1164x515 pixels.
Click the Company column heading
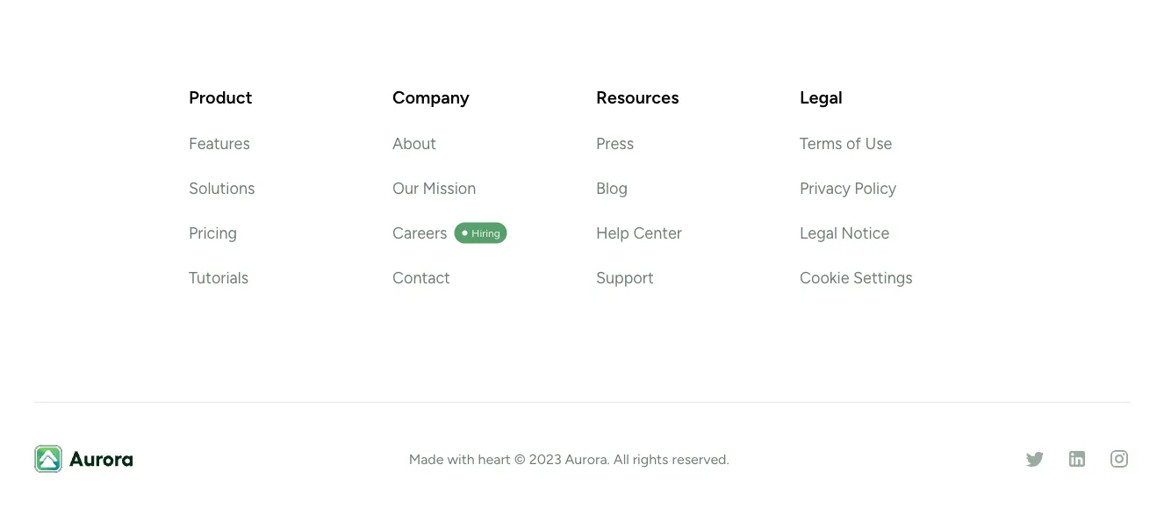431,97
